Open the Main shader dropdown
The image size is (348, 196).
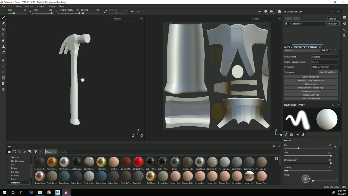click(x=332, y=24)
